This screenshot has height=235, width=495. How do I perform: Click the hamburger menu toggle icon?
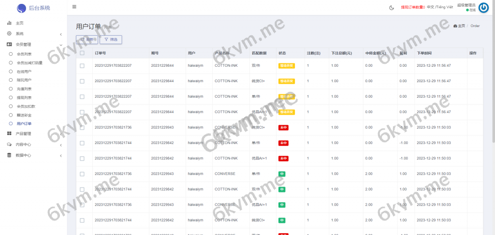coord(74,7)
